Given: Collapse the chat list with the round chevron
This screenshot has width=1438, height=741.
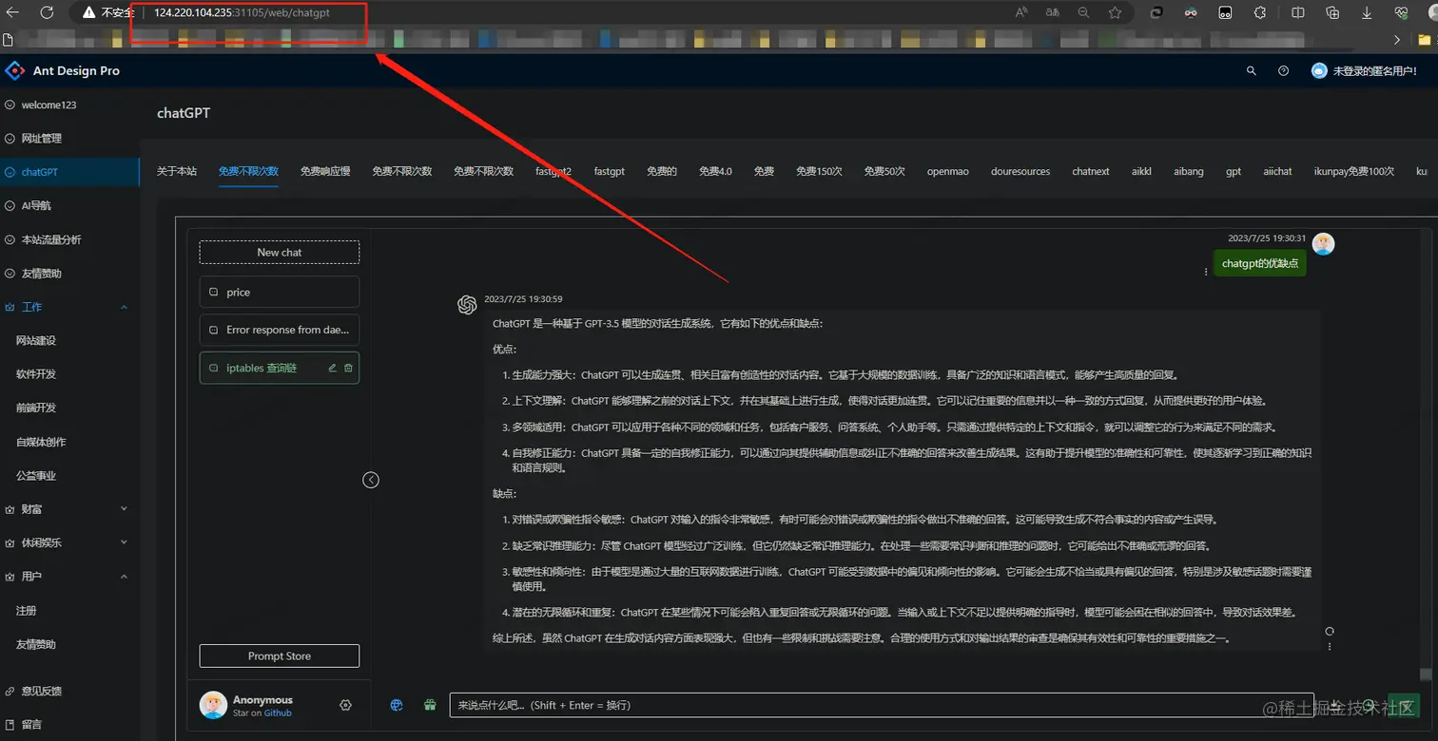Looking at the screenshot, I should coord(371,480).
